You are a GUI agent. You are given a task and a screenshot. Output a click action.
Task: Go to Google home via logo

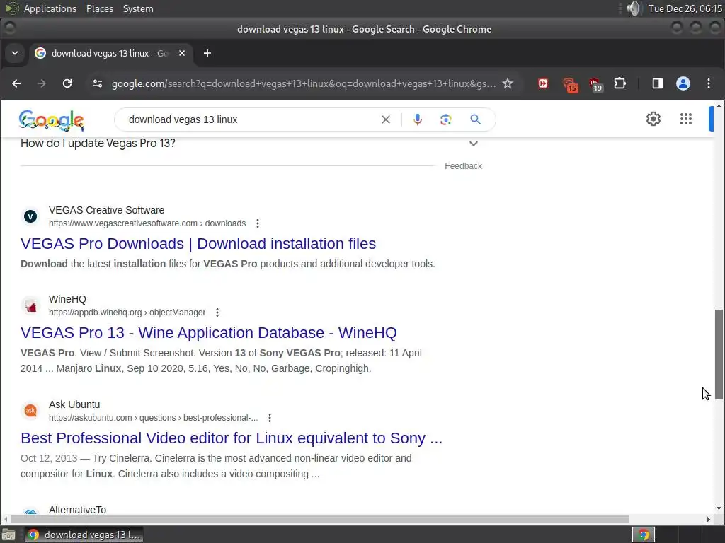coord(51,120)
